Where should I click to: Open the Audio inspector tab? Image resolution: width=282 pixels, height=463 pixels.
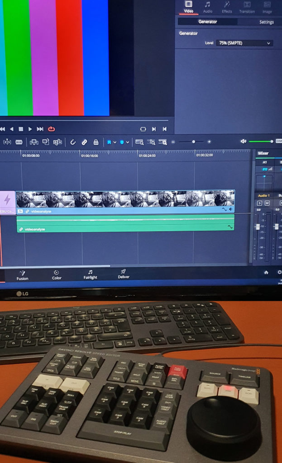[x=207, y=7]
